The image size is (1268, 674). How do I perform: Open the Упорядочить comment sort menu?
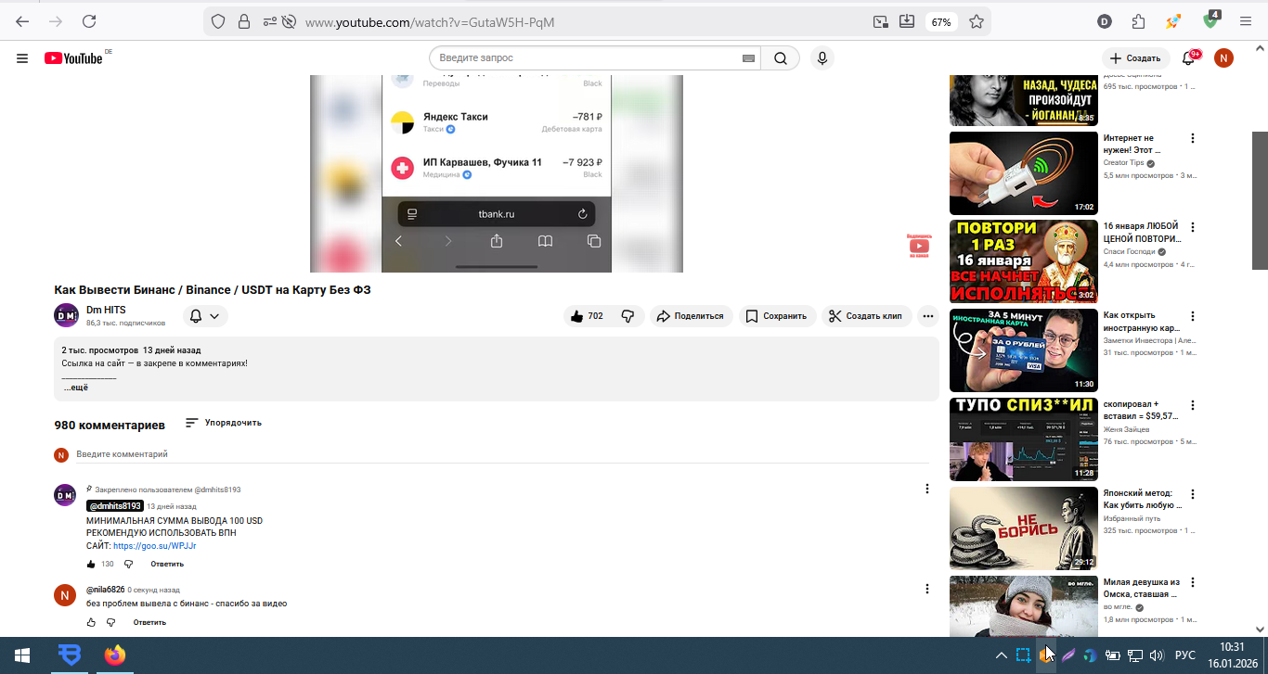click(223, 423)
